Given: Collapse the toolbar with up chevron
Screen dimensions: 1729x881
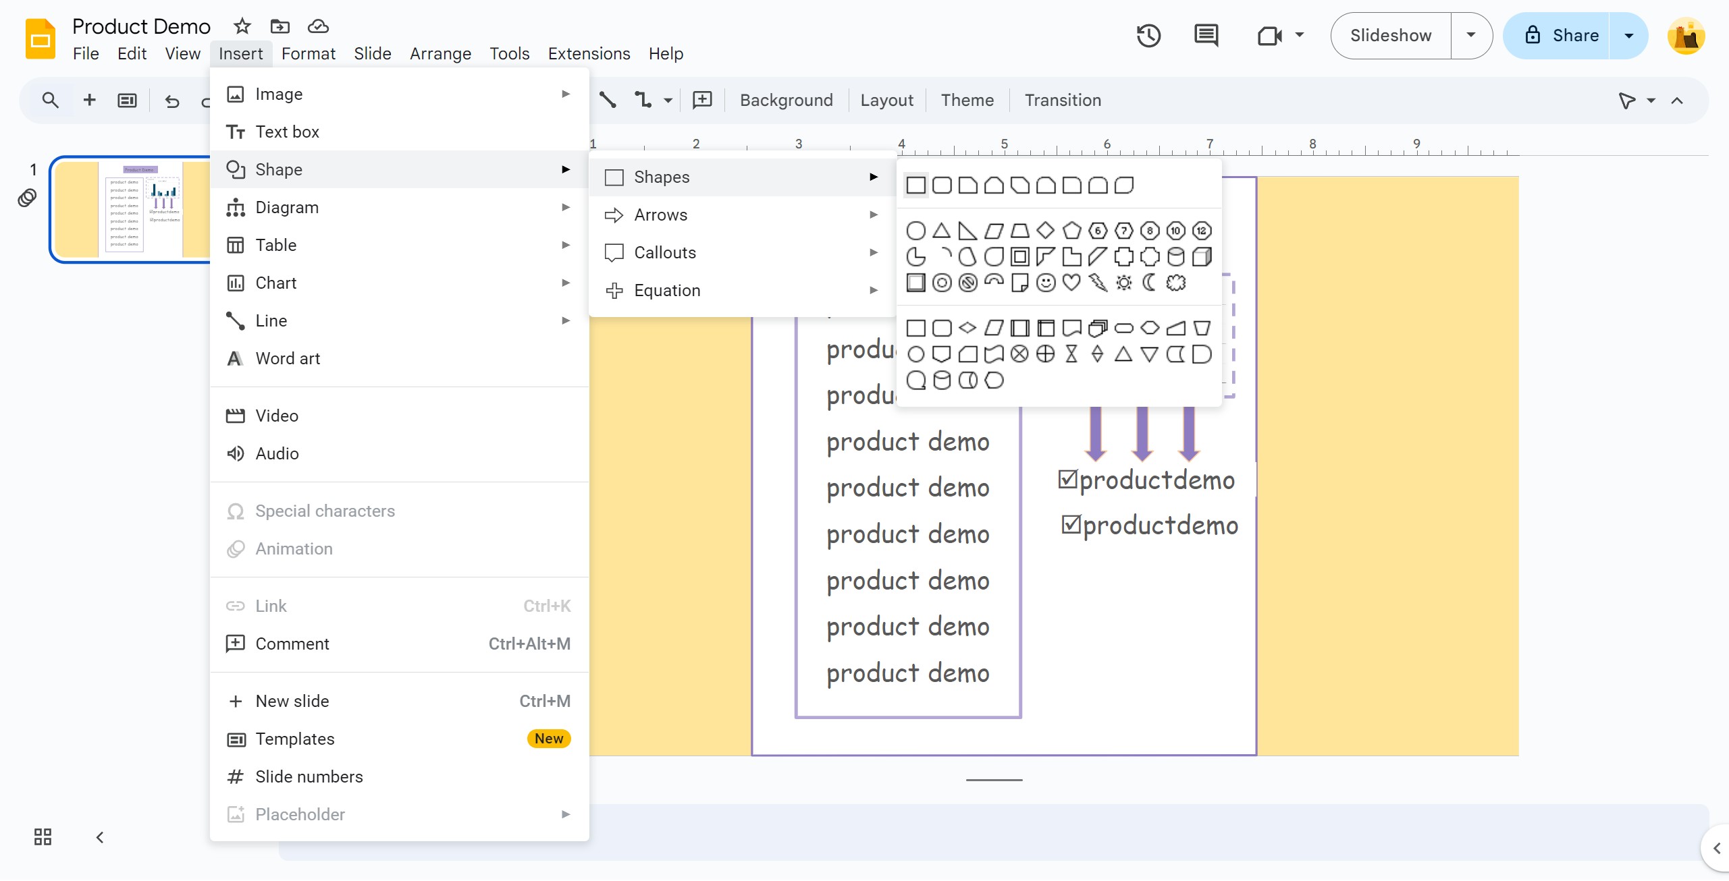Looking at the screenshot, I should coord(1677,101).
